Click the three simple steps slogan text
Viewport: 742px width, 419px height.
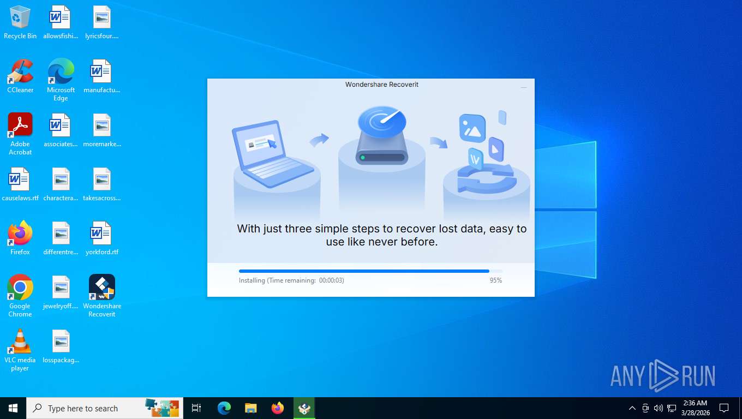[x=382, y=235]
